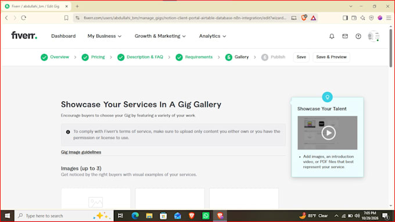This screenshot has height=222, width=395.
Task: Open the notifications bell icon
Action: (332, 36)
